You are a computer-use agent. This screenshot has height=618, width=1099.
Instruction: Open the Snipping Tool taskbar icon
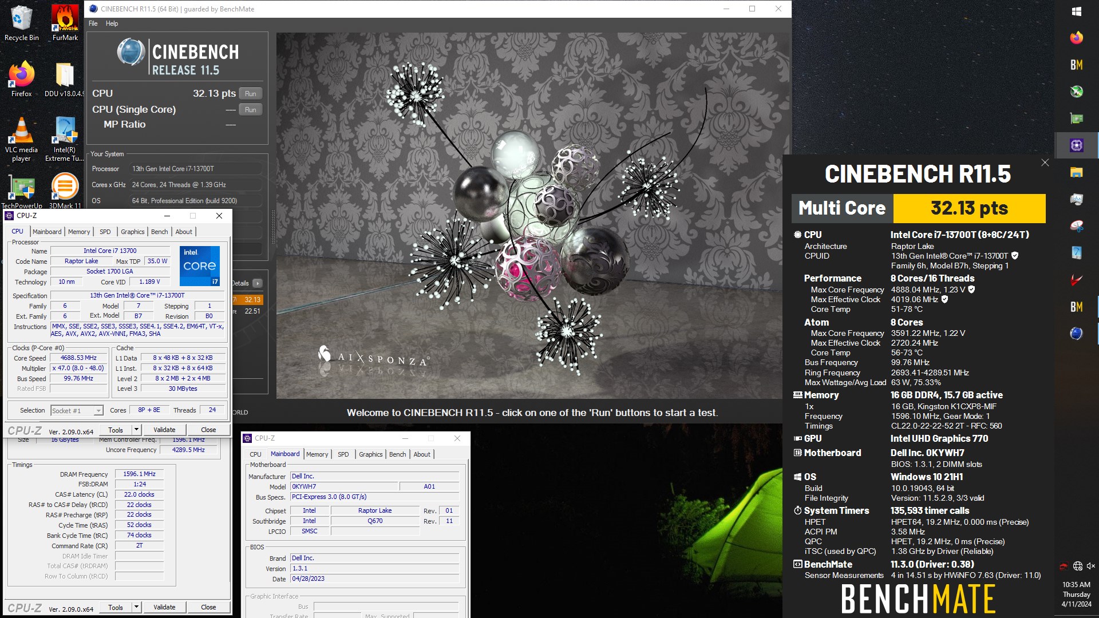tap(1076, 226)
